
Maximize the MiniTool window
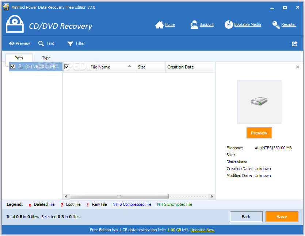tap(285, 8)
